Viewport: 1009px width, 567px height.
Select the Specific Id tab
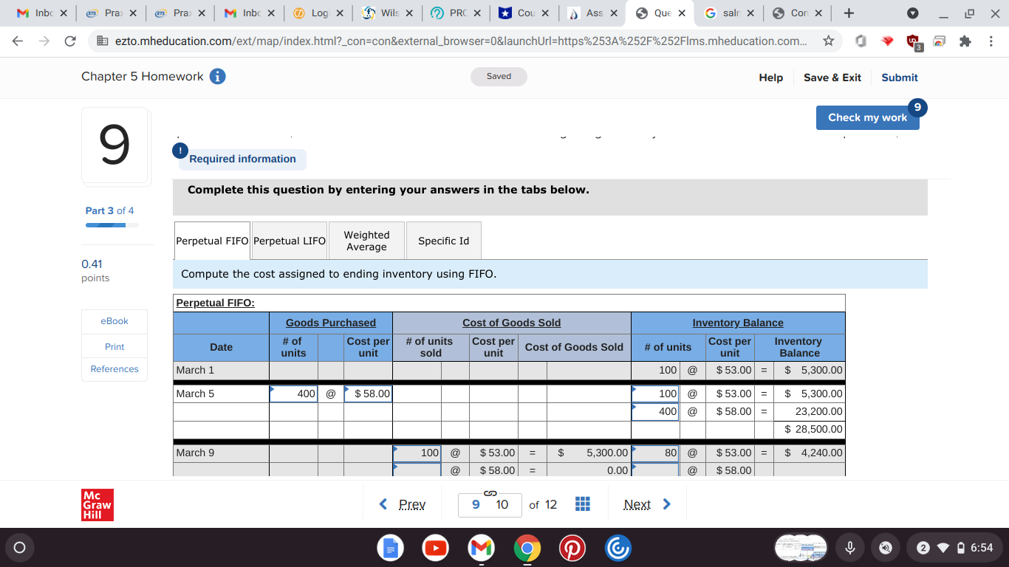tap(443, 241)
